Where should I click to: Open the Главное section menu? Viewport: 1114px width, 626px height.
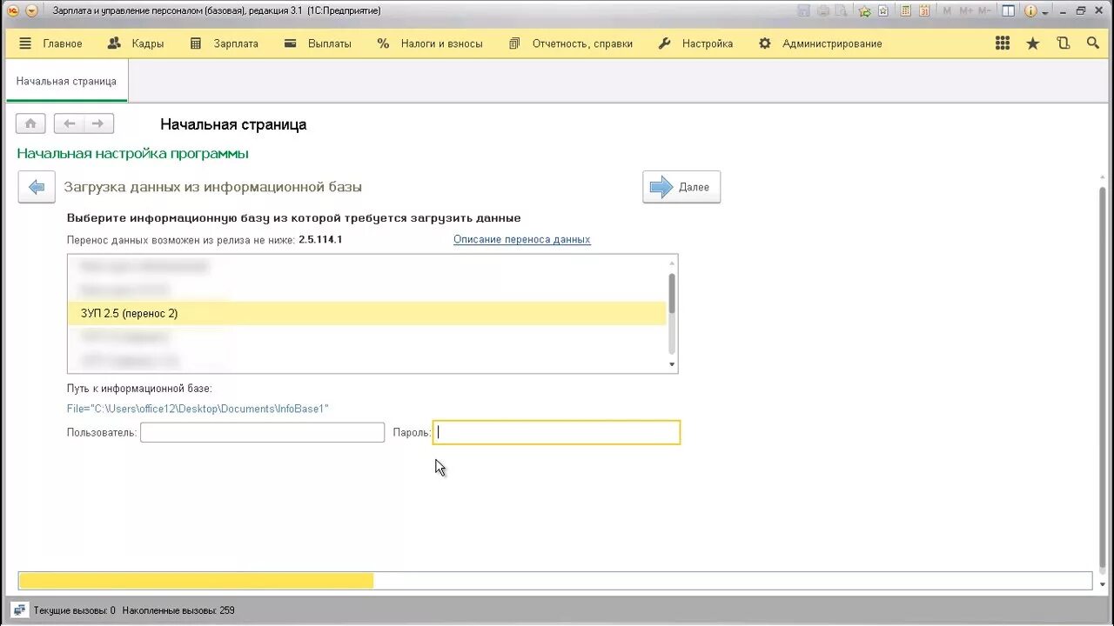(x=50, y=43)
